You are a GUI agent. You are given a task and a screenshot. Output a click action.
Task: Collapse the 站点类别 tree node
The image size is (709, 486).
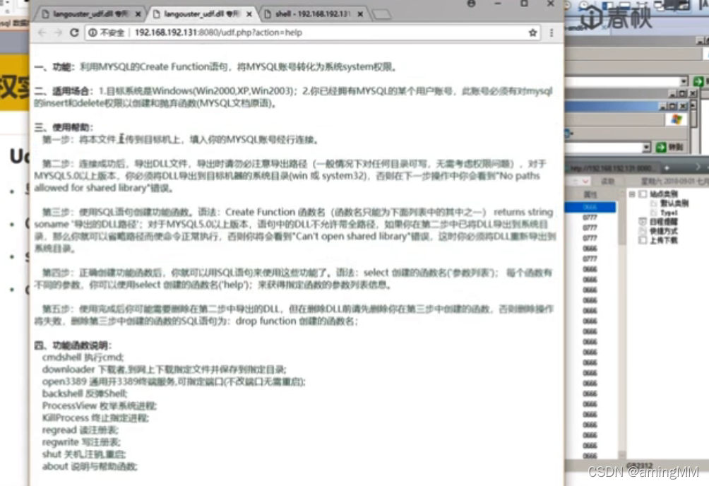tap(631, 194)
